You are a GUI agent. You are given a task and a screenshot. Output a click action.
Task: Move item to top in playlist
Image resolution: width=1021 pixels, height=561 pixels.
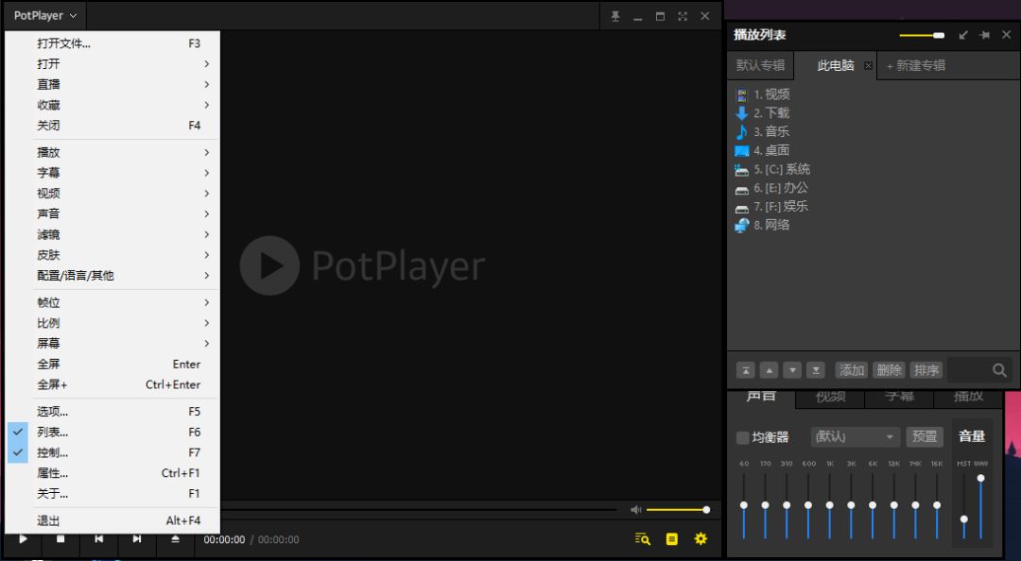(746, 370)
